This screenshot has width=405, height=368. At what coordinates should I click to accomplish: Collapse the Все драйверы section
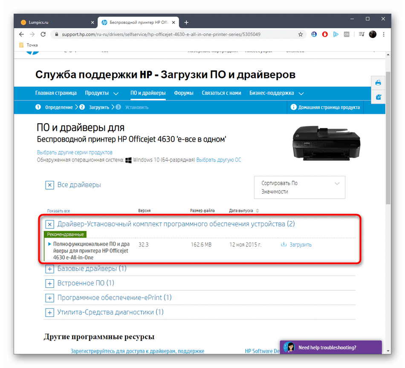point(49,185)
